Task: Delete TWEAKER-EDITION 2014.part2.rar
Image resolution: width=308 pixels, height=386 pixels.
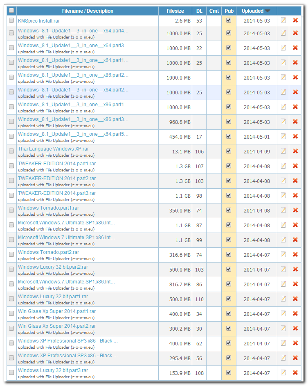Action: (295, 181)
